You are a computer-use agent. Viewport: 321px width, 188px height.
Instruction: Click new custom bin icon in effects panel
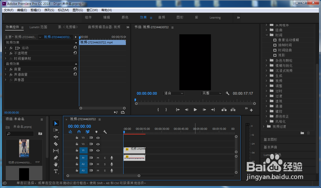tap(302, 133)
